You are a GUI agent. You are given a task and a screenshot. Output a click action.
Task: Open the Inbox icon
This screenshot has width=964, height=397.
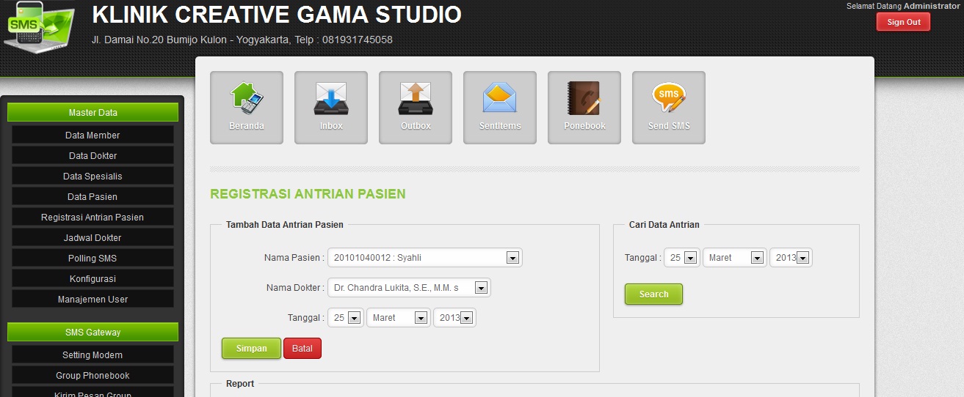[x=331, y=108]
